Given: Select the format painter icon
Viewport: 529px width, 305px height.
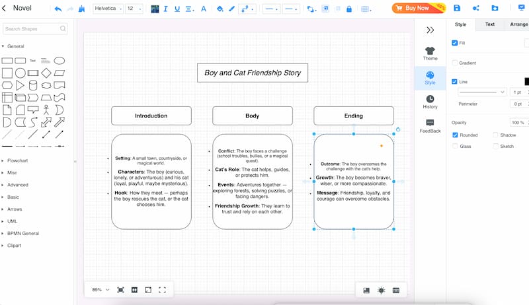Looking at the screenshot, I should pos(81,9).
